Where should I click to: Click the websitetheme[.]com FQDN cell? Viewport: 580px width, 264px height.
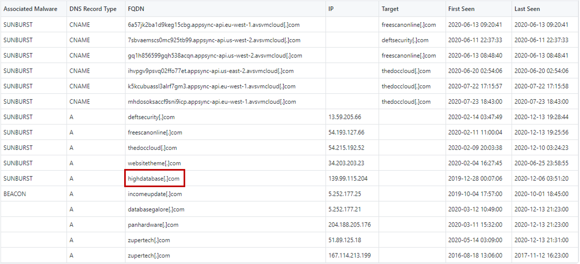(x=154, y=163)
